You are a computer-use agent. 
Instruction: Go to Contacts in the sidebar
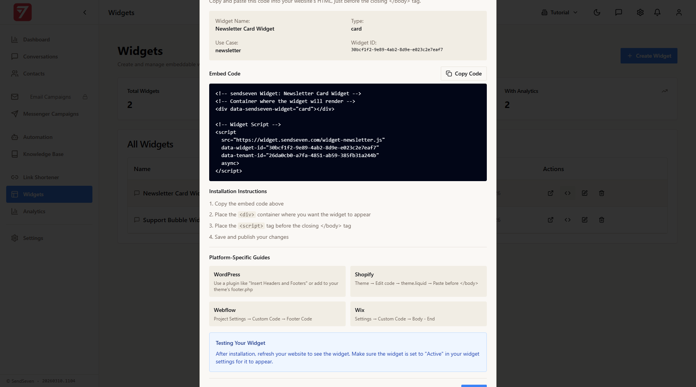(x=49, y=74)
